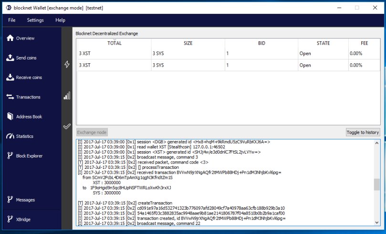Select first row's 3 SYS size cell
This screenshot has width=386, height=234.
188,53
